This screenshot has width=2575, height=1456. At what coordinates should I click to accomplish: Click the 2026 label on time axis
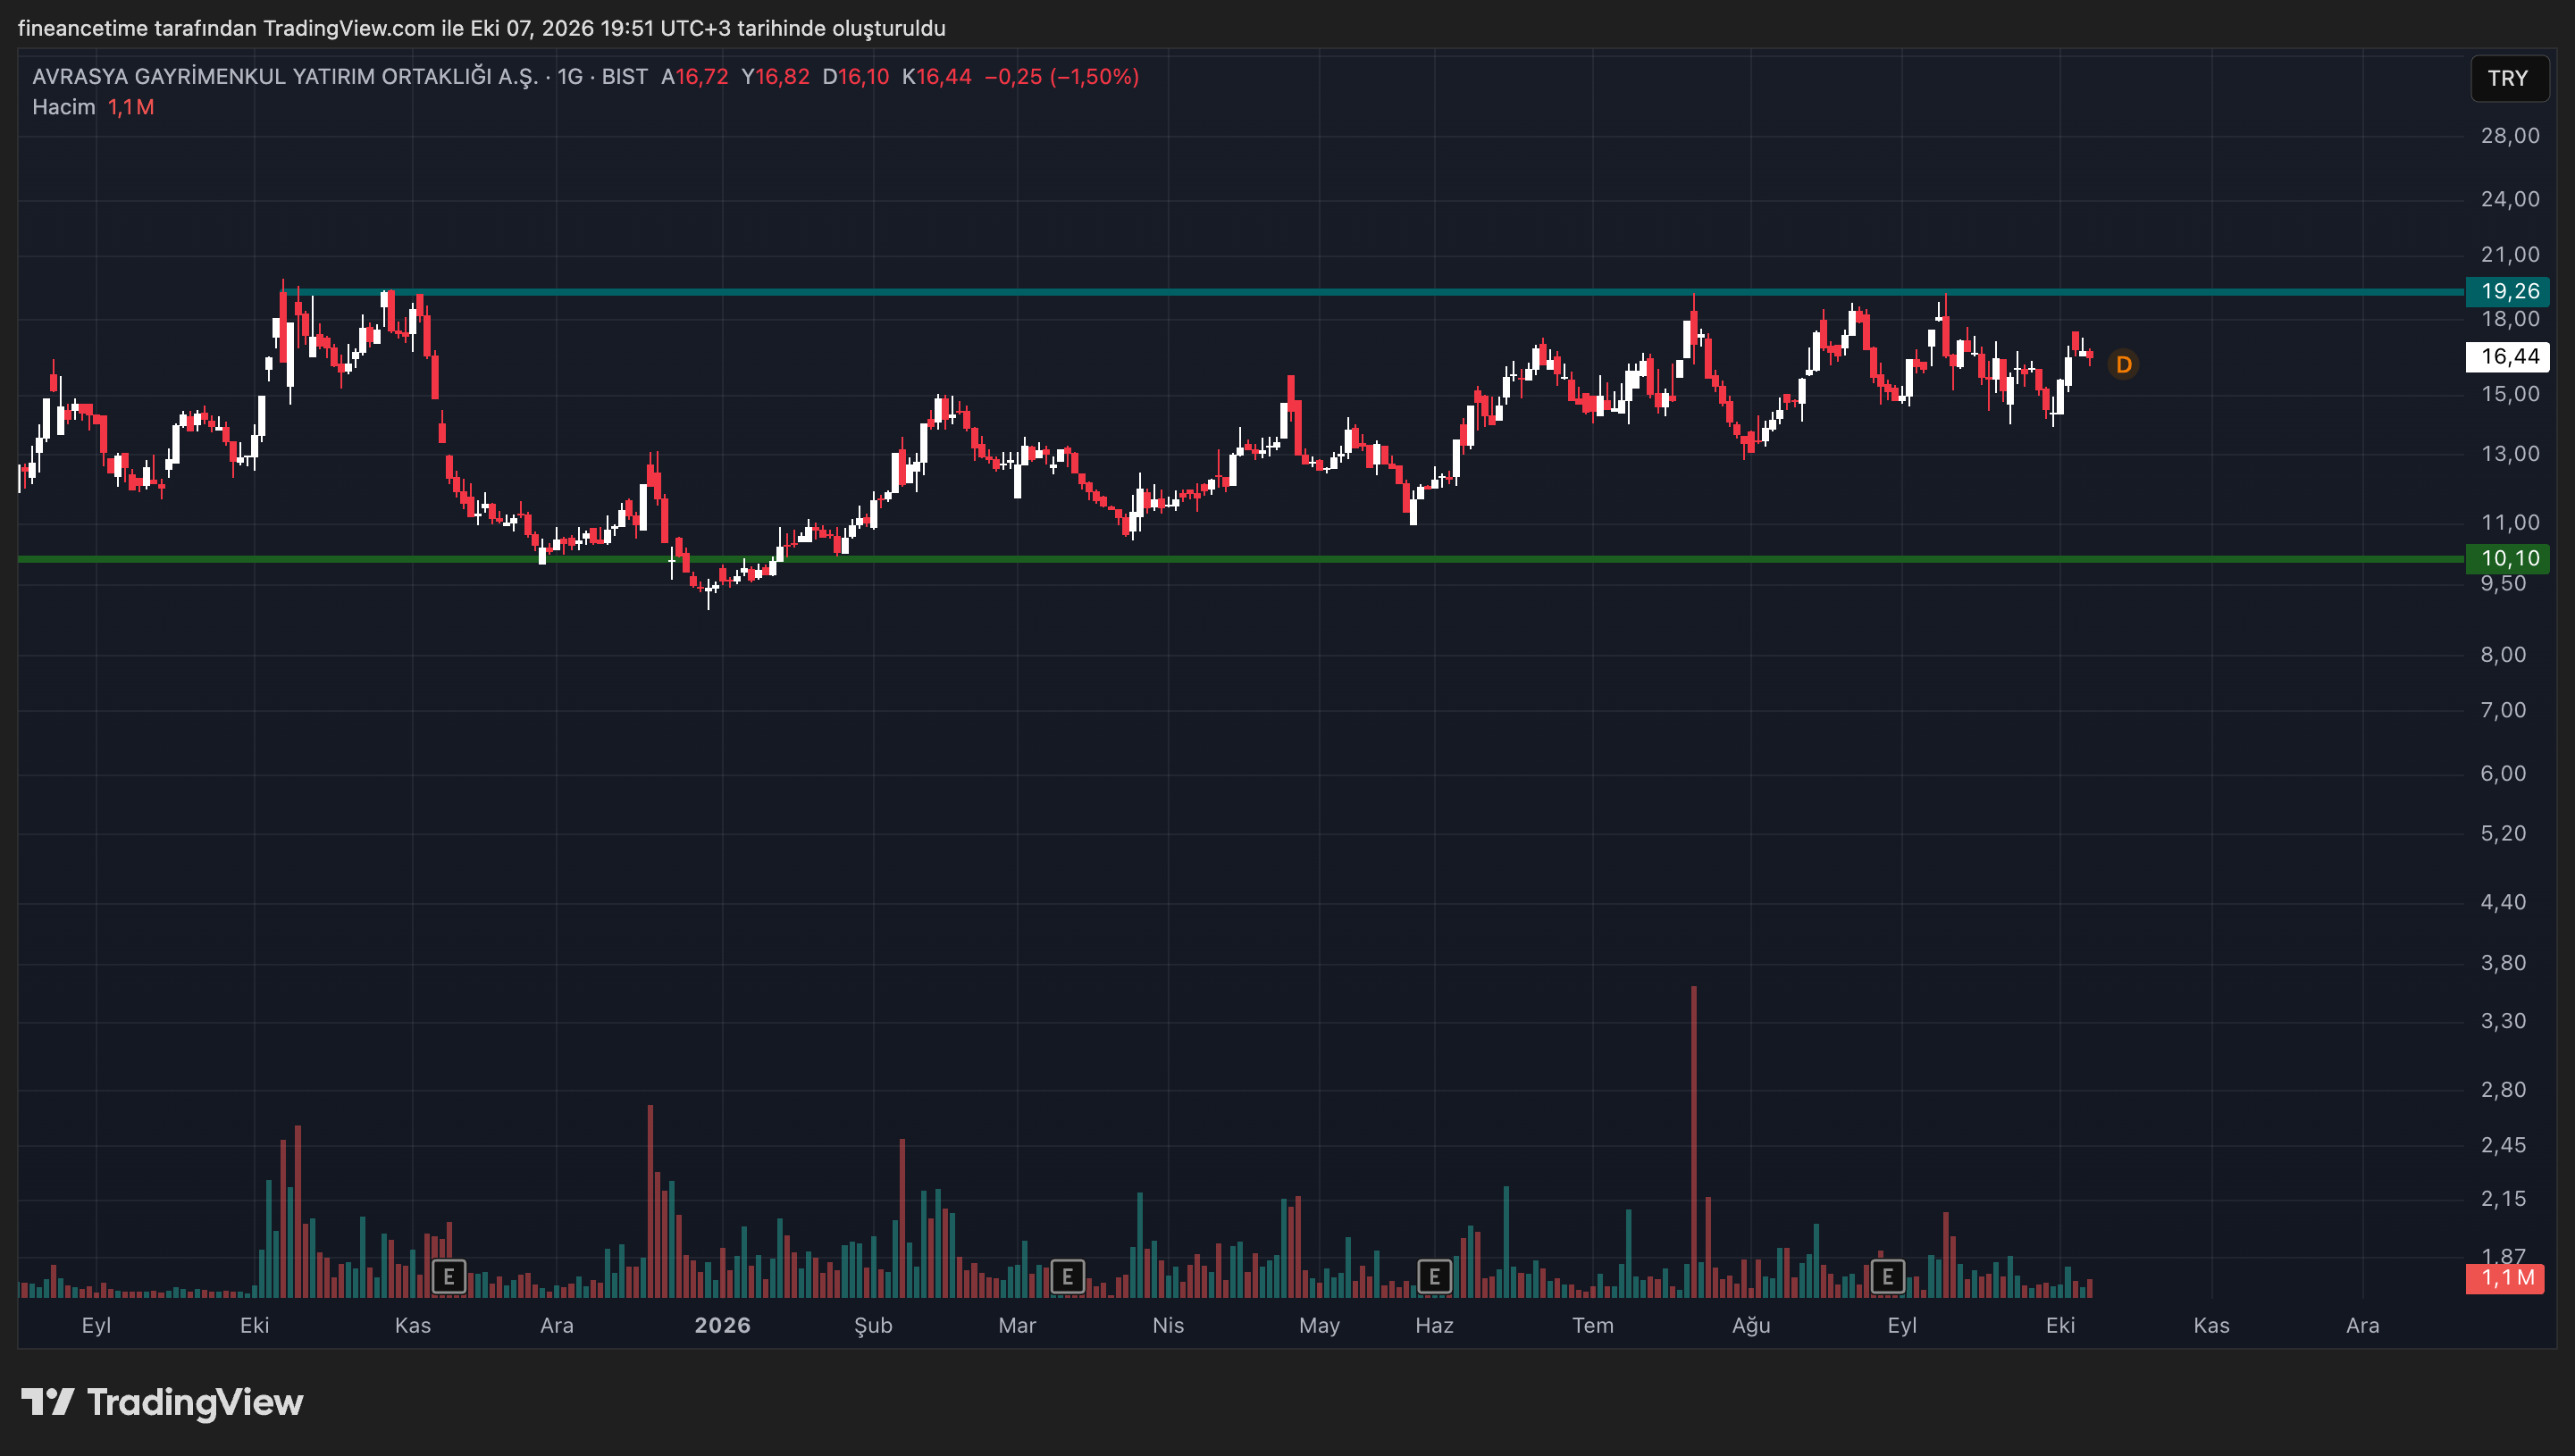click(x=722, y=1325)
